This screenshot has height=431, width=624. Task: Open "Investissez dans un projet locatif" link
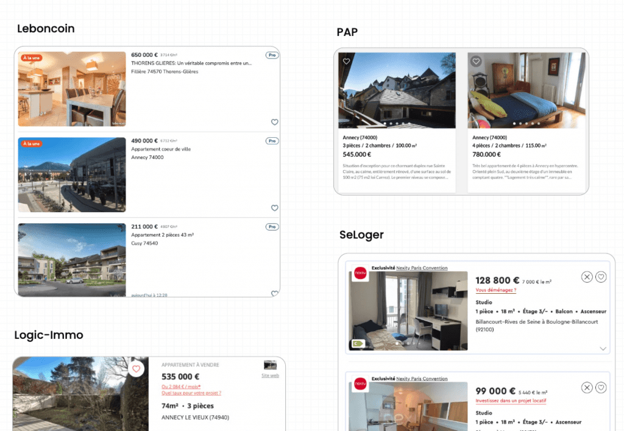tap(511, 401)
